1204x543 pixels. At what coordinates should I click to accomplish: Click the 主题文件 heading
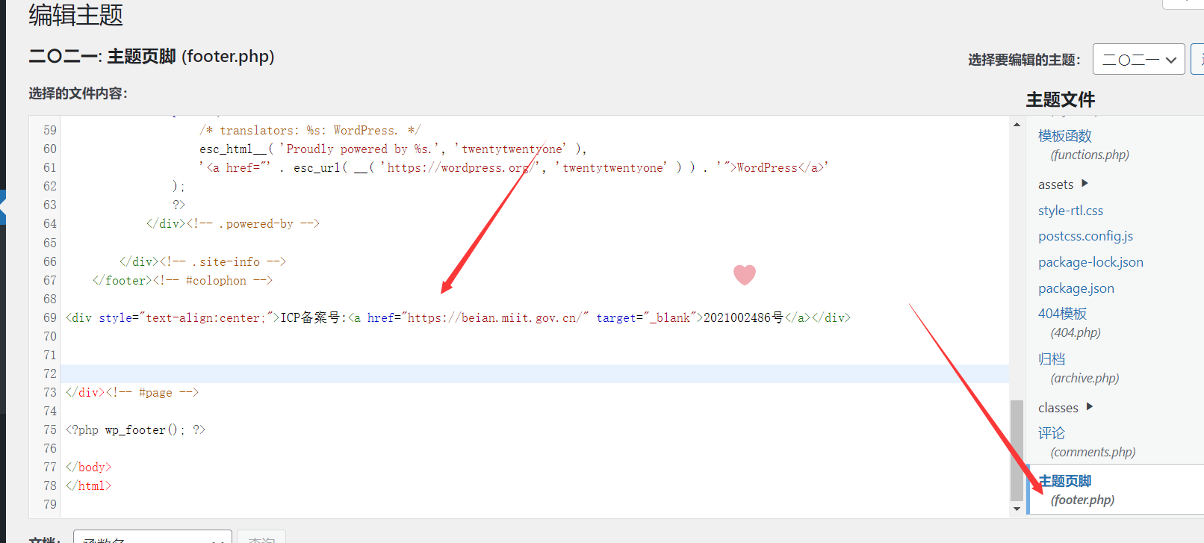point(1061,99)
